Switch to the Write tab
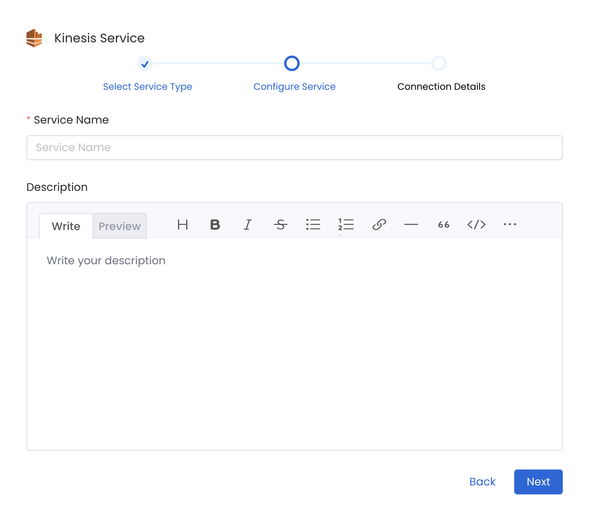Viewport: 590px width, 520px height. (x=66, y=226)
